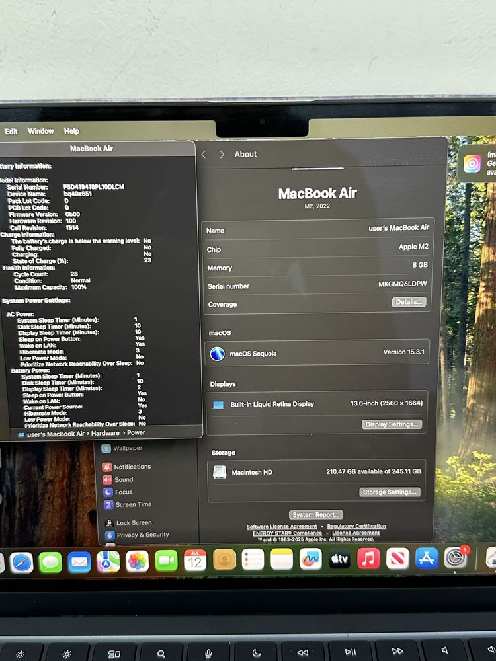Viewport: 496px width, 661px height.
Task: Open Display Settings
Action: click(392, 424)
